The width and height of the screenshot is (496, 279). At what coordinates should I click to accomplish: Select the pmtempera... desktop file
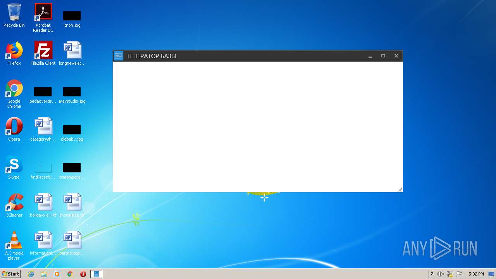tap(72, 170)
